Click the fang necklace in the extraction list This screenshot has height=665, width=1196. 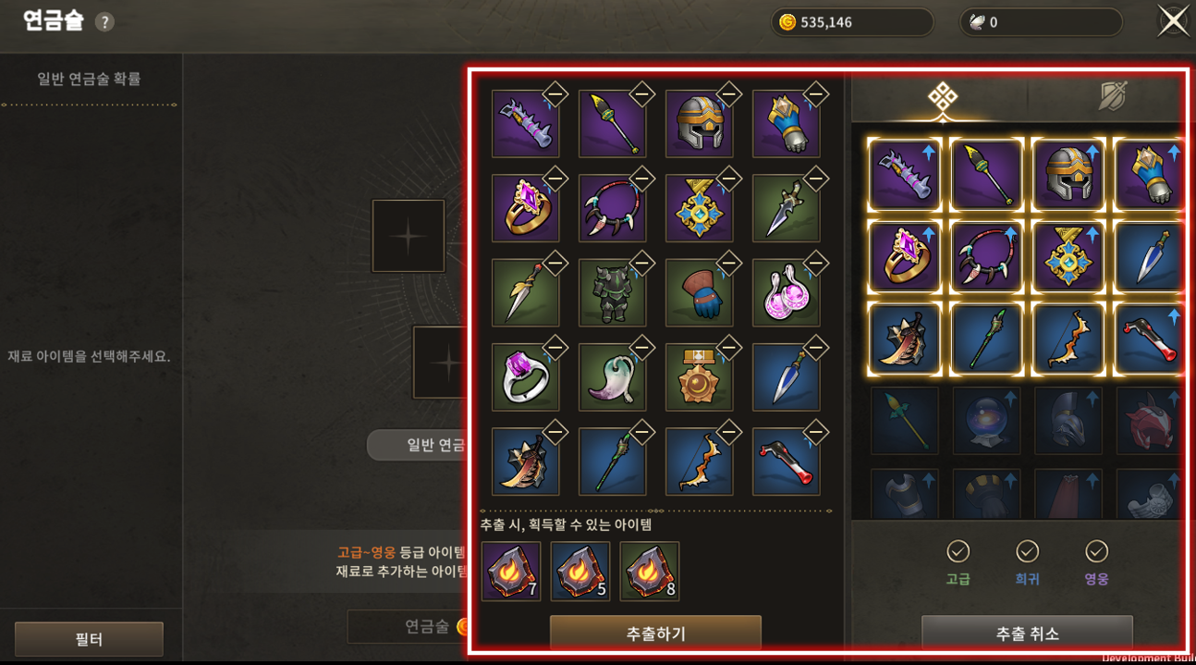(612, 209)
